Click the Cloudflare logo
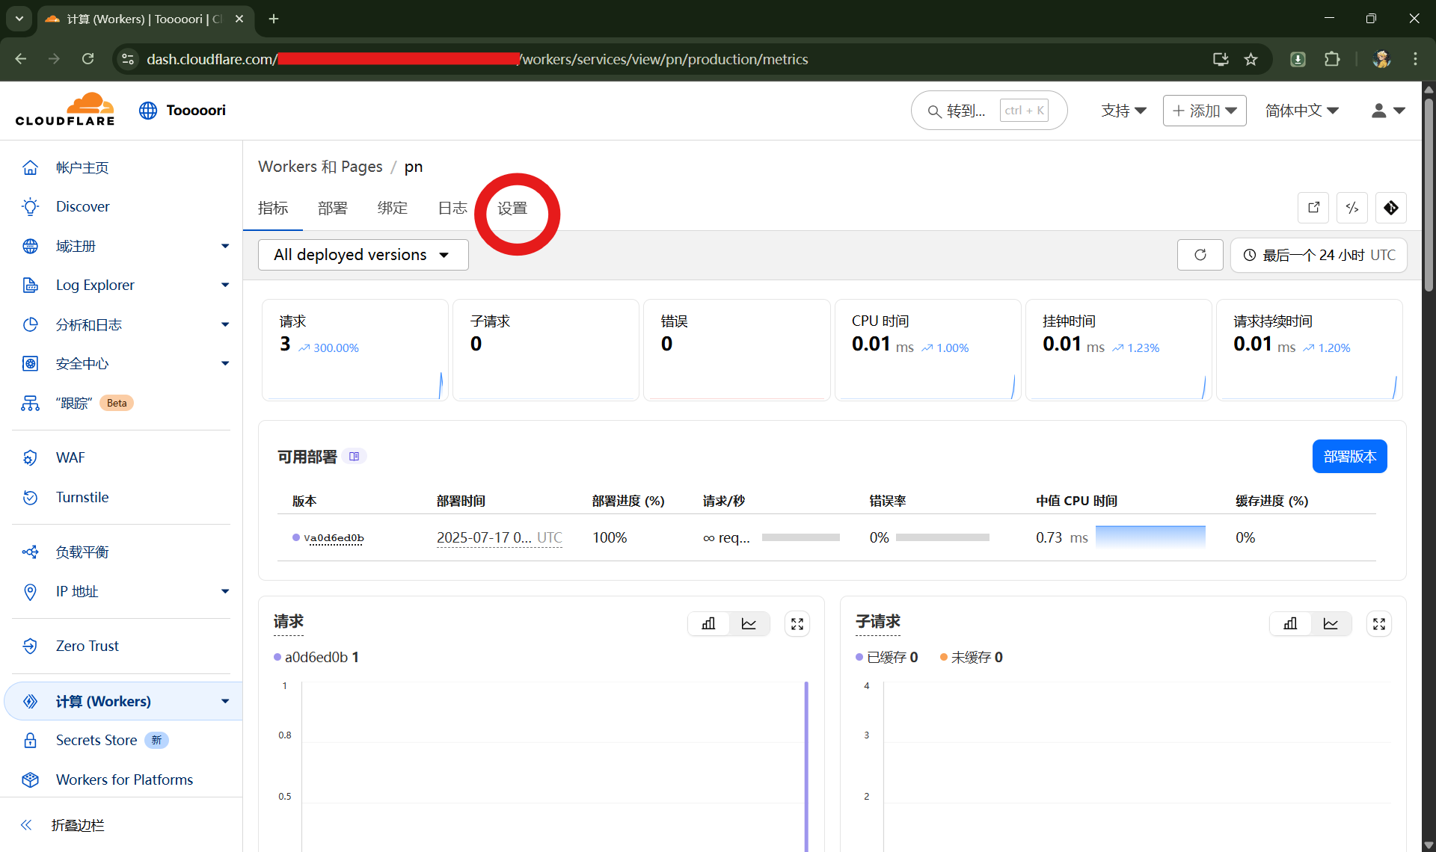Viewport: 1436px width, 852px height. pyautogui.click(x=65, y=110)
